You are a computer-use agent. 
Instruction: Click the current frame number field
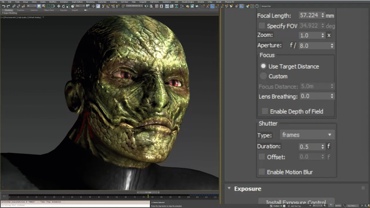point(317,206)
